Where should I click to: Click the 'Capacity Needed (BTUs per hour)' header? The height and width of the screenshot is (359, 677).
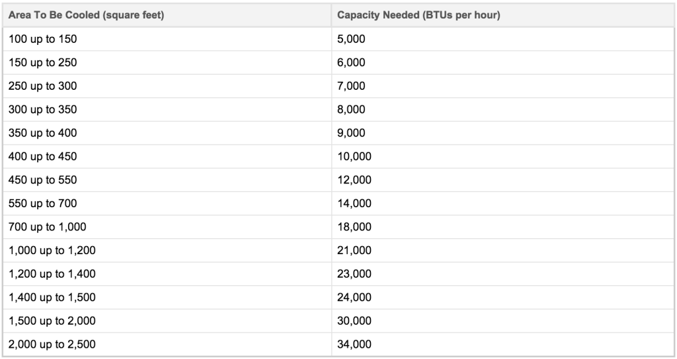418,15
